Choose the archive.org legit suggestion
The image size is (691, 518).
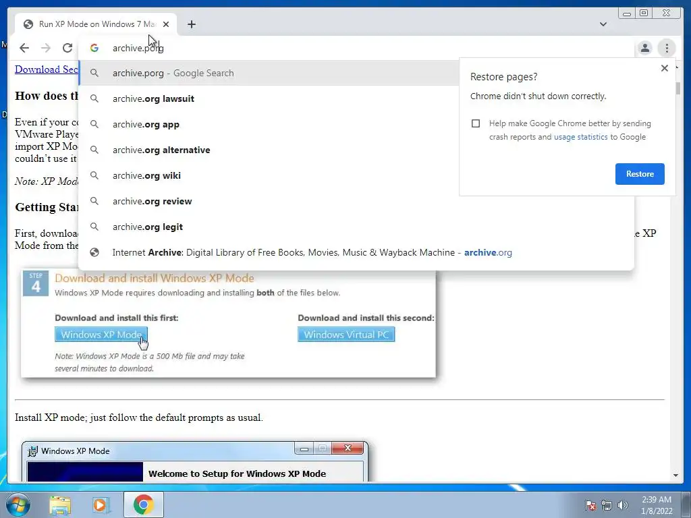[356, 227]
